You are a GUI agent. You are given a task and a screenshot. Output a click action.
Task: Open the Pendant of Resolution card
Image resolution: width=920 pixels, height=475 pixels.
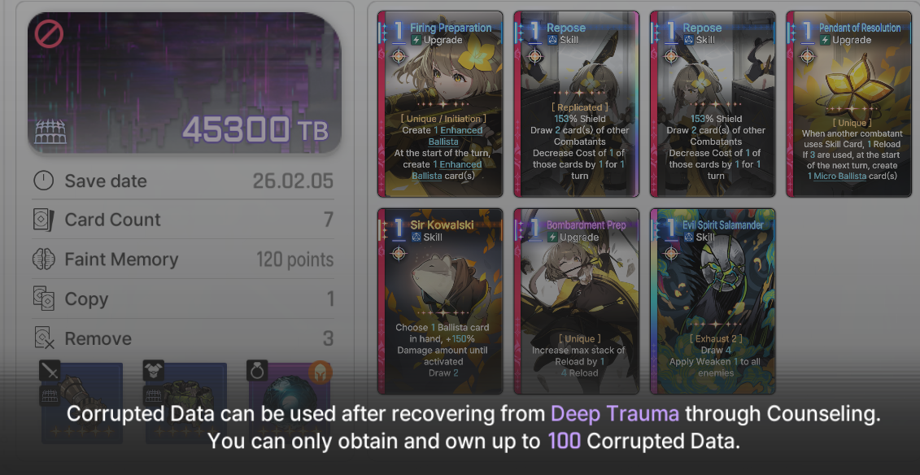click(x=849, y=104)
